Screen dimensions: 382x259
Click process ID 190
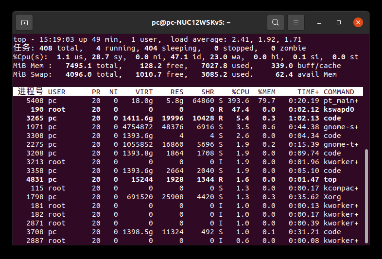37,109
